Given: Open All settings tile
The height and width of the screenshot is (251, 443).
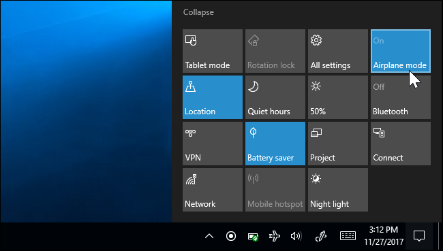Looking at the screenshot, I should pyautogui.click(x=338, y=51).
